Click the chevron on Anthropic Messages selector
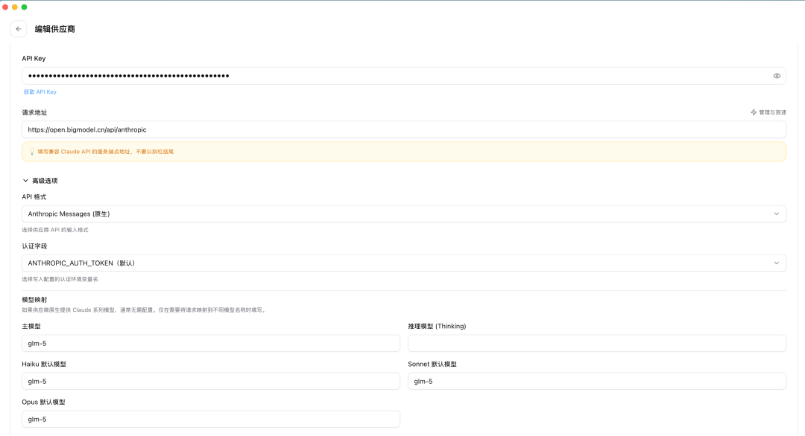This screenshot has height=436, width=805. (x=776, y=214)
